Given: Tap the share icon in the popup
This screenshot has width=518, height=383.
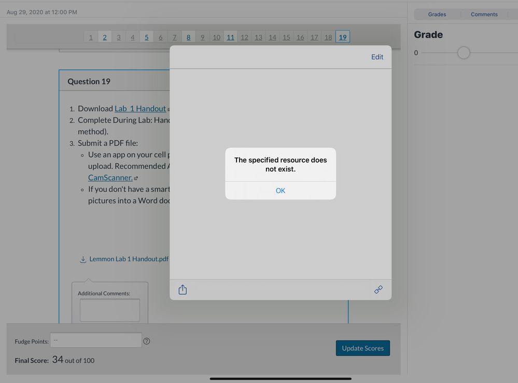Looking at the screenshot, I should tap(183, 290).
